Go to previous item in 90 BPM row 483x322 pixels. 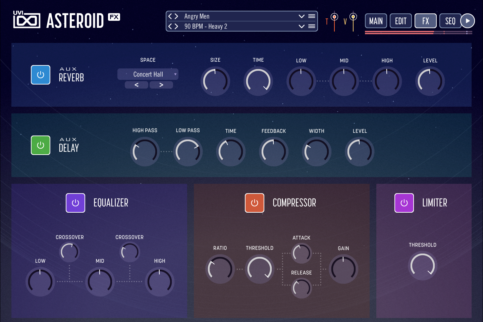click(x=170, y=26)
